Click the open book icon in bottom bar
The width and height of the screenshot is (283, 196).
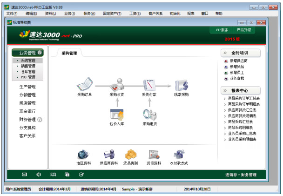(53, 174)
